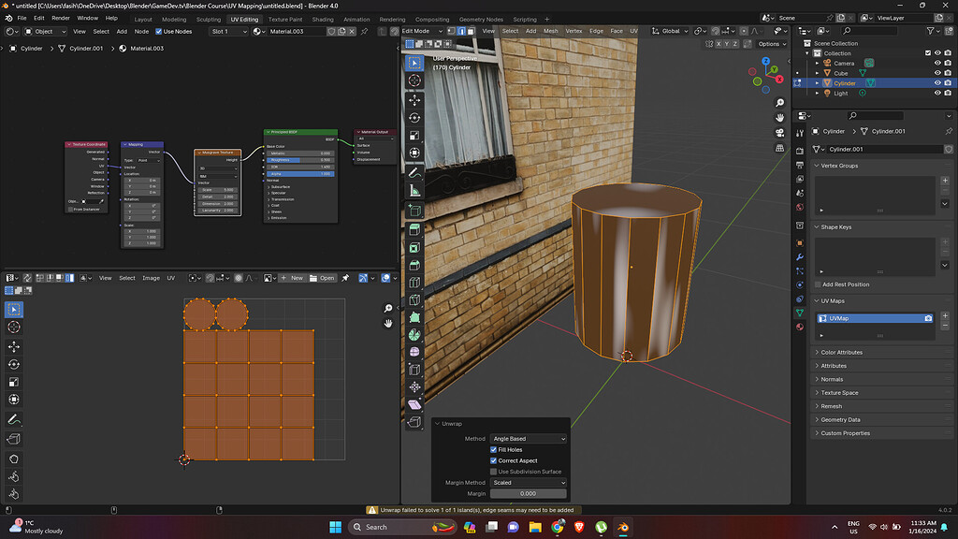Viewport: 958px width, 539px height.
Task: Hide the Cube object with its eye icon
Action: (x=937, y=72)
